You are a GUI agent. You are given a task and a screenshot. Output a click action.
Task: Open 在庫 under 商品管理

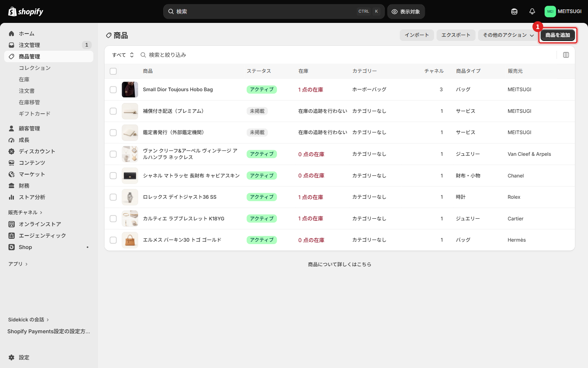24,79
